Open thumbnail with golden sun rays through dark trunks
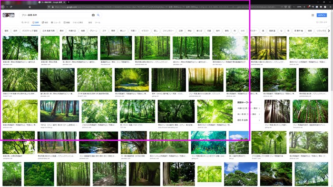This screenshot has height=187, width=333. (268, 48)
